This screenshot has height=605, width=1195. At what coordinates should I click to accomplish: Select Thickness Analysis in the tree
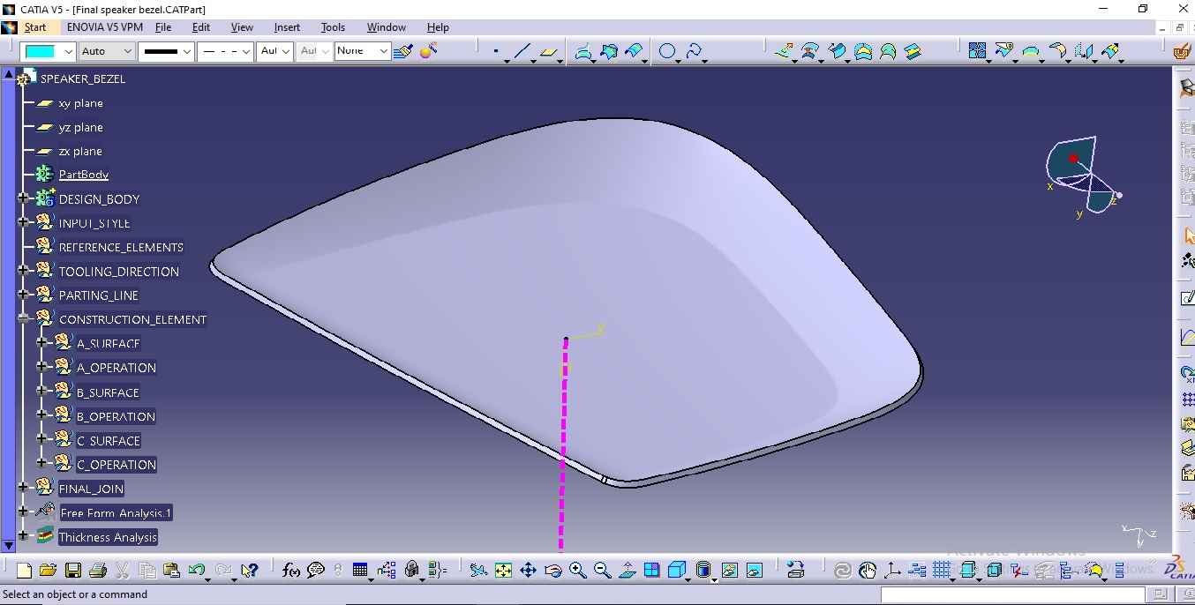point(108,537)
